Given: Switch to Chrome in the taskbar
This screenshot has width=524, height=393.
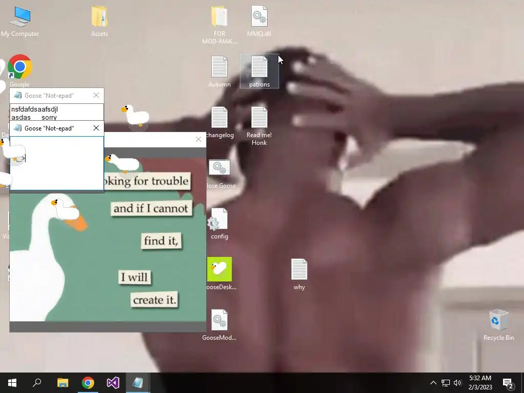Looking at the screenshot, I should click(88, 383).
